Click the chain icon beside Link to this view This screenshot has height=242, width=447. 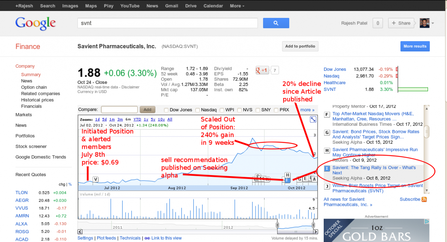tap(147, 238)
